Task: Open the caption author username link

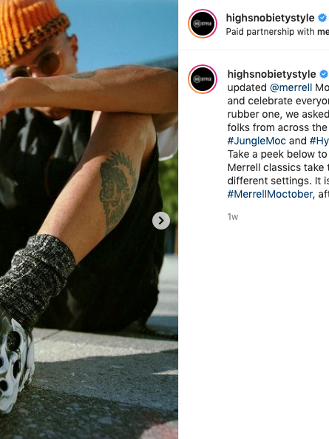Action: click(x=271, y=74)
